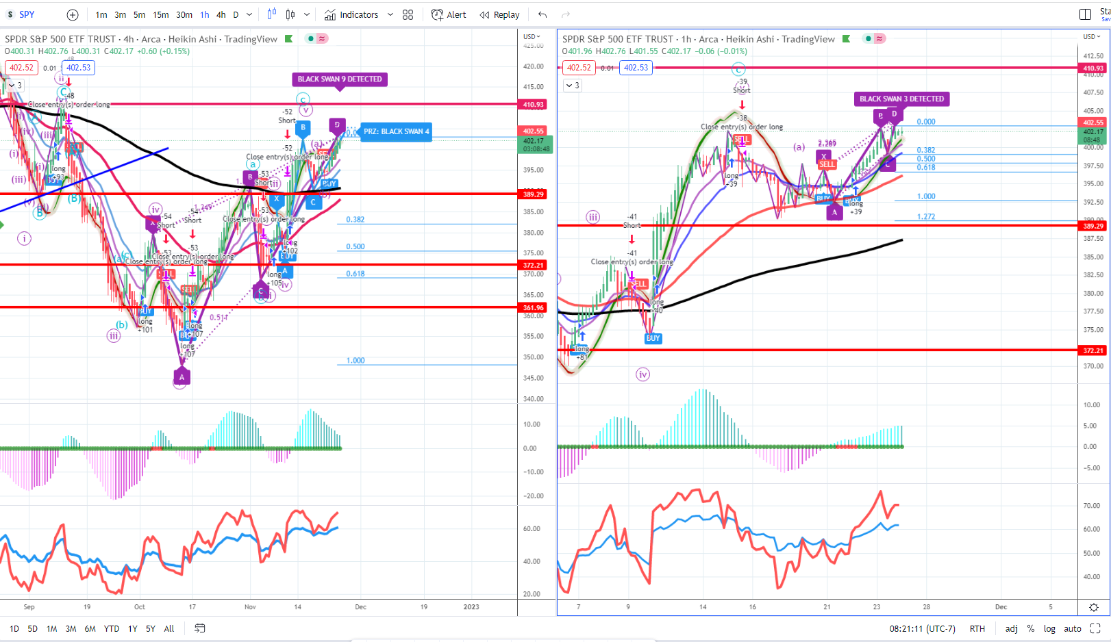Click the green flag on the 4h chart title

(x=288, y=39)
